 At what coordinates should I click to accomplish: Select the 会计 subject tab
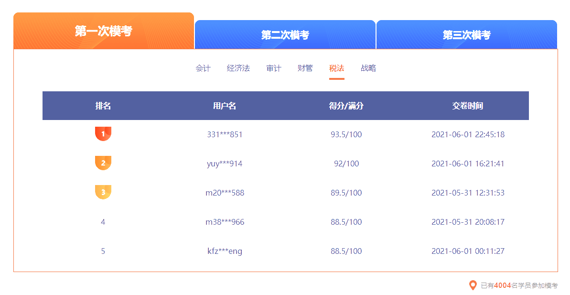coord(203,68)
